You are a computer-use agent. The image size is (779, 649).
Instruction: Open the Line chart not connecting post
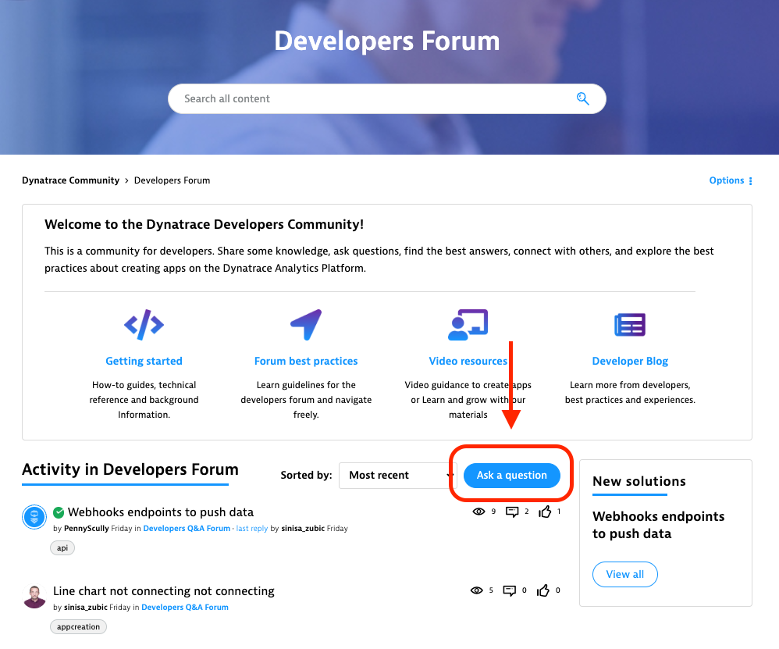tap(163, 590)
